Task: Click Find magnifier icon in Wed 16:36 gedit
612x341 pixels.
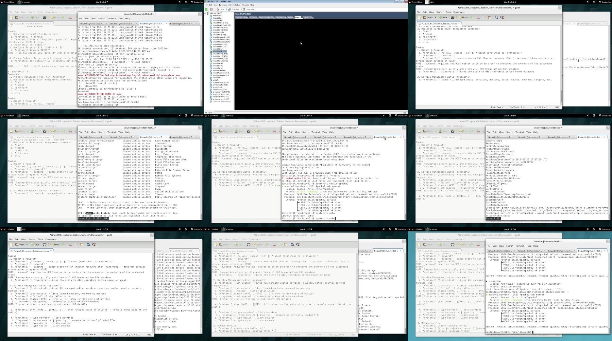Action: pyautogui.click(x=496, y=17)
